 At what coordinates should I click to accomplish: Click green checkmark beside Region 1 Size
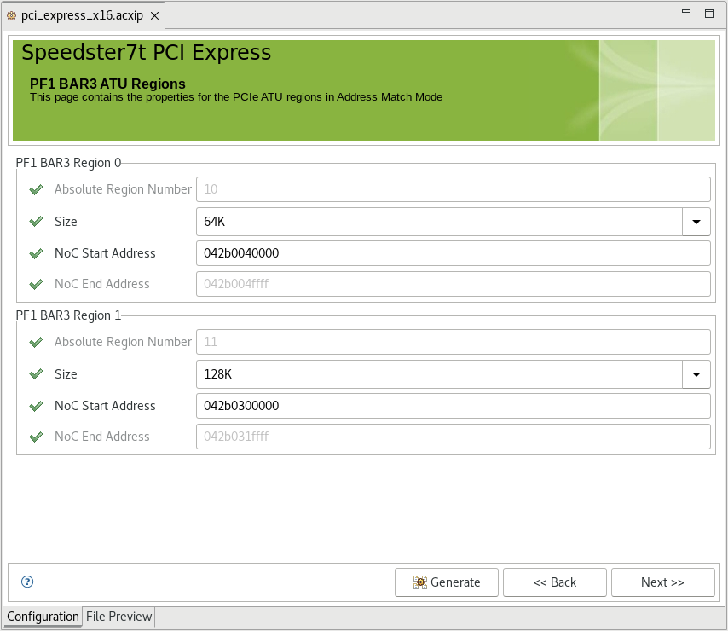pyautogui.click(x=36, y=374)
